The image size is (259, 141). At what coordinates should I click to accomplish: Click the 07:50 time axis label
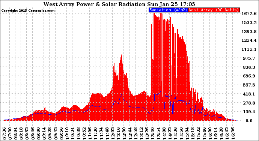[10, 133]
